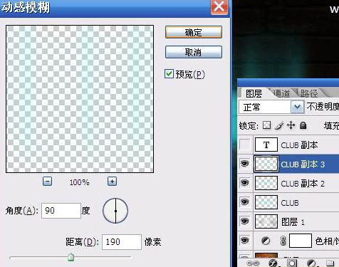Select lock image pixels brush icon
Image resolution: width=339 pixels, height=267 pixels.
click(x=279, y=125)
